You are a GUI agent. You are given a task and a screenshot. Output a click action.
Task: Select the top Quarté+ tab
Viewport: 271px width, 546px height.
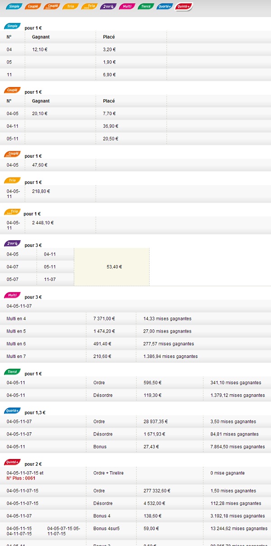[x=164, y=7]
